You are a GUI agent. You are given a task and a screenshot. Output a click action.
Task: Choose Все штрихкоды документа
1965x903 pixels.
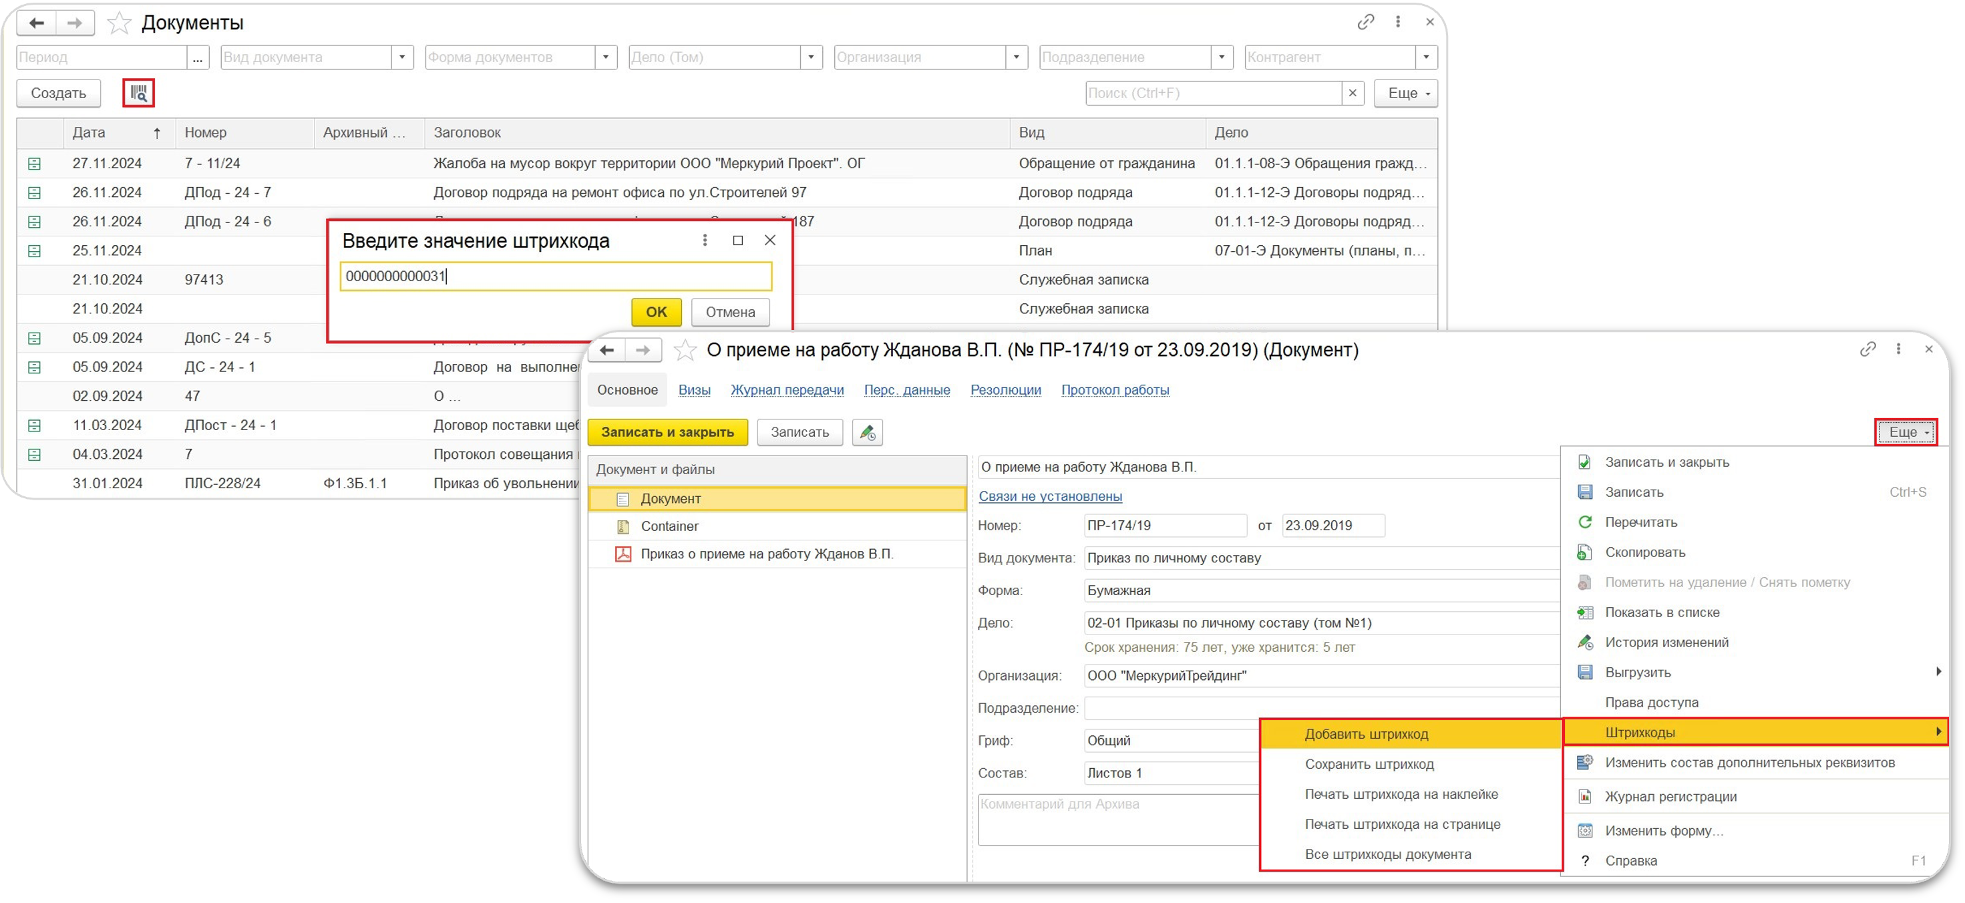tap(1410, 854)
